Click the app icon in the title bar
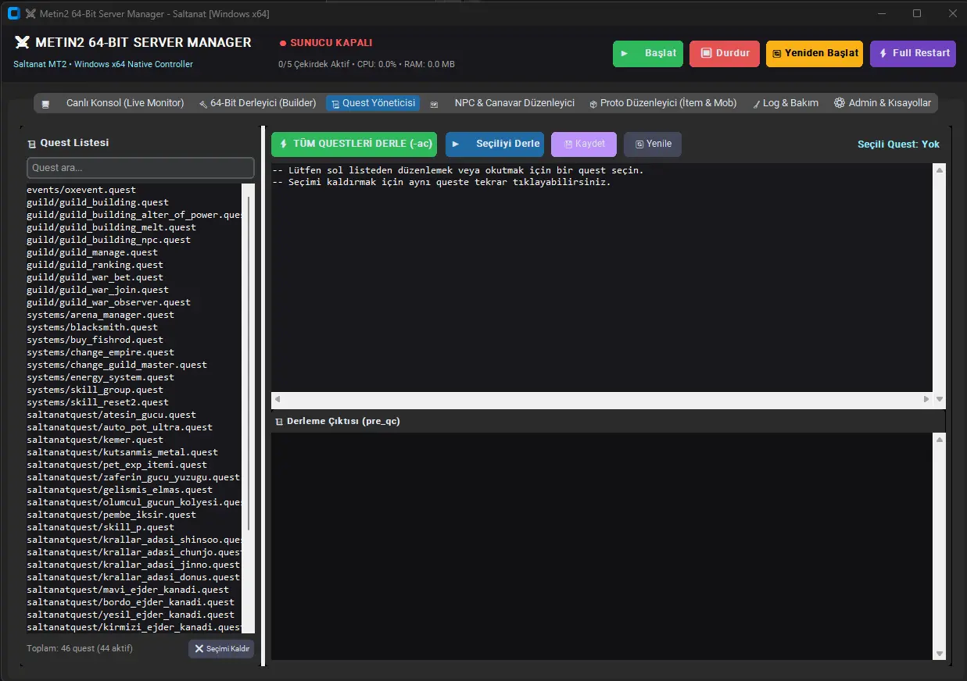Image resolution: width=967 pixels, height=681 pixels. click(13, 13)
